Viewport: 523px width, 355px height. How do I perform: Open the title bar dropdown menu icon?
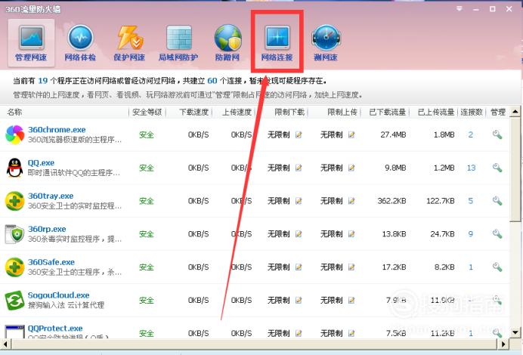pyautogui.click(x=460, y=9)
